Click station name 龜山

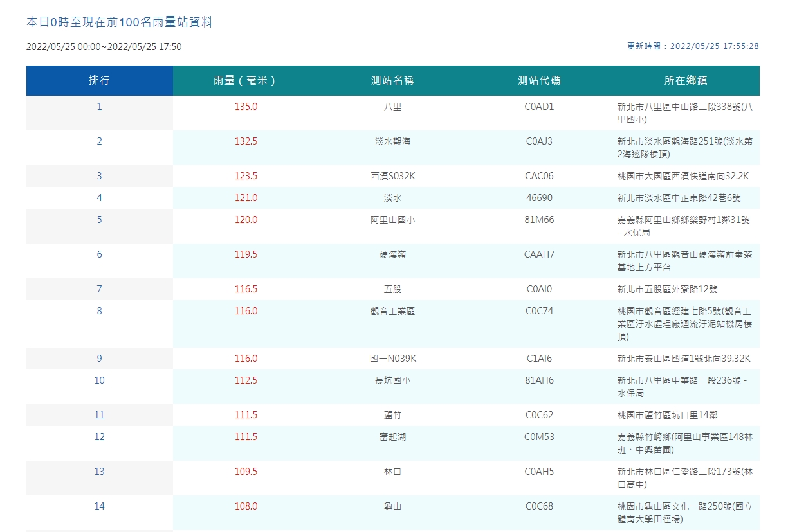pos(392,506)
